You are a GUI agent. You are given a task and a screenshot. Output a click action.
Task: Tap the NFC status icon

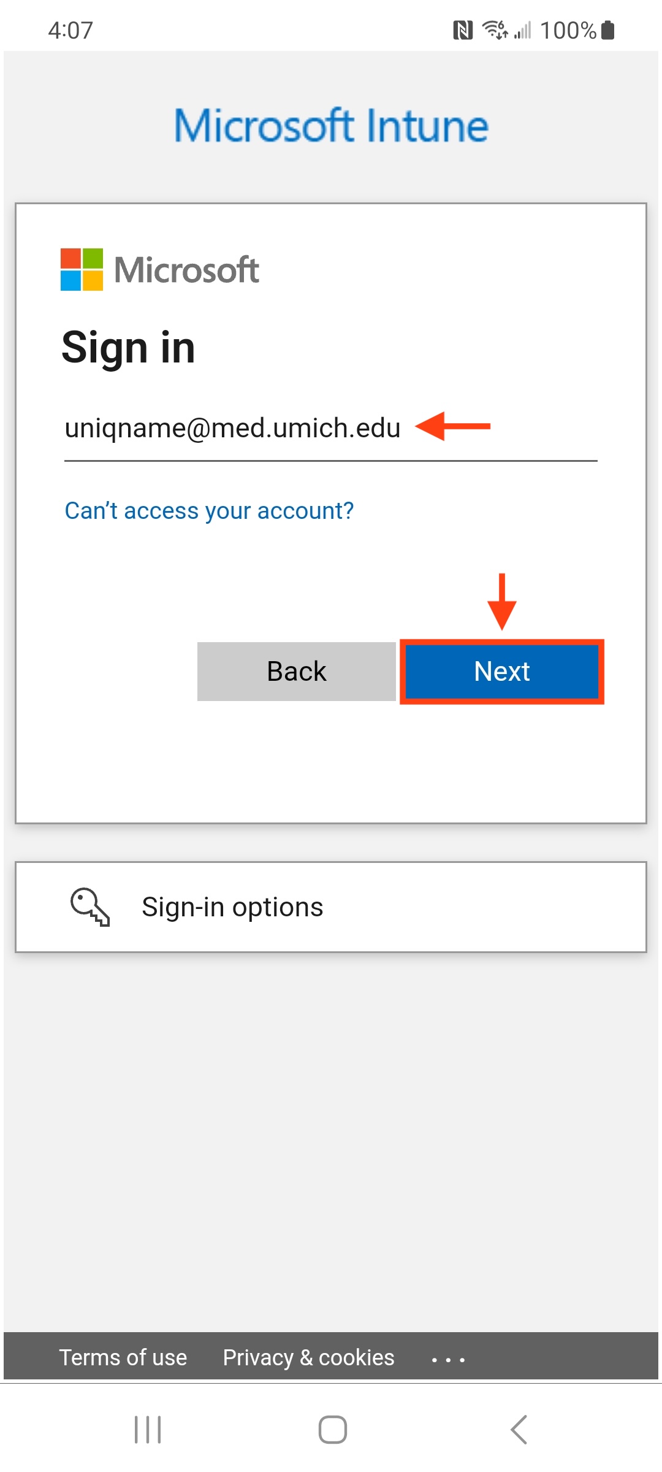click(463, 30)
